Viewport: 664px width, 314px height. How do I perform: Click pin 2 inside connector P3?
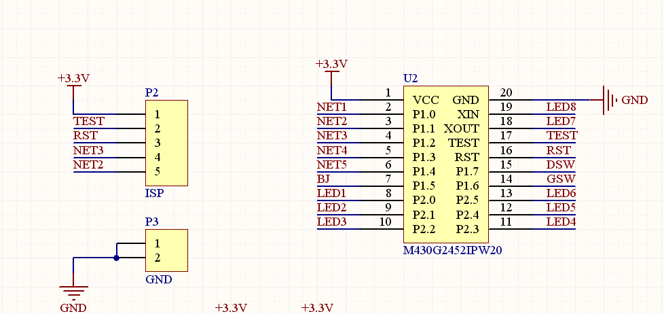(157, 258)
